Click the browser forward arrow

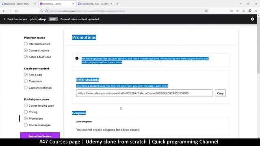tap(10, 11)
